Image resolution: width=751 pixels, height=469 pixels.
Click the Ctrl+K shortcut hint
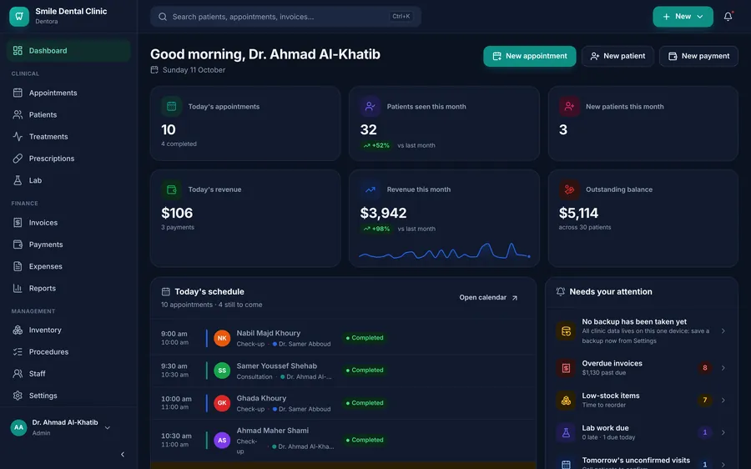[401, 17]
